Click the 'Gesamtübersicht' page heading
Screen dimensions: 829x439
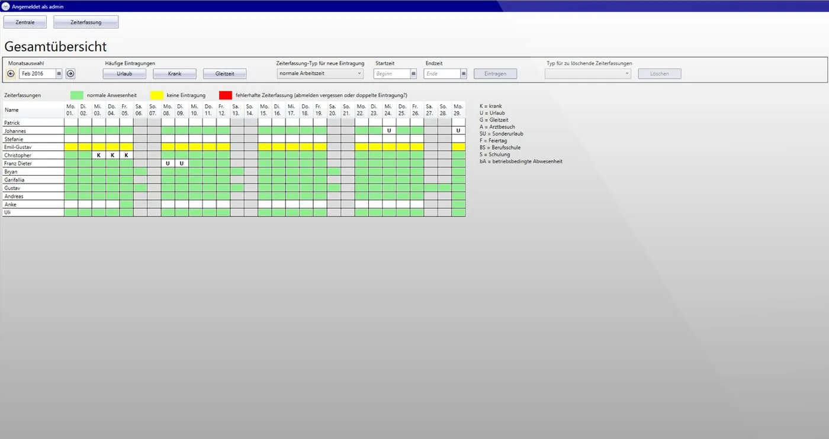point(56,47)
